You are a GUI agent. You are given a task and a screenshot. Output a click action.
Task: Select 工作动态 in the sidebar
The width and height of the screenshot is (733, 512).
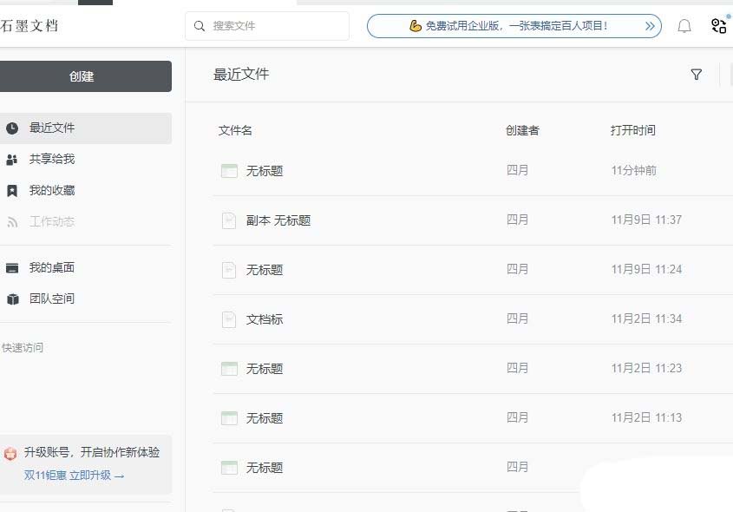pos(86,221)
